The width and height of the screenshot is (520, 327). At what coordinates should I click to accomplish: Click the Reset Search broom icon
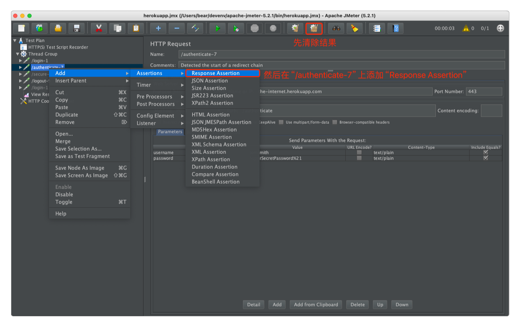pyautogui.click(x=354, y=28)
